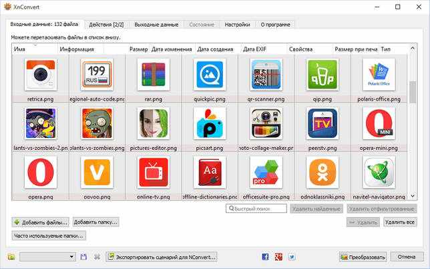Click the delete script X icon
Screen dimensions: 430x269
pos(97,257)
